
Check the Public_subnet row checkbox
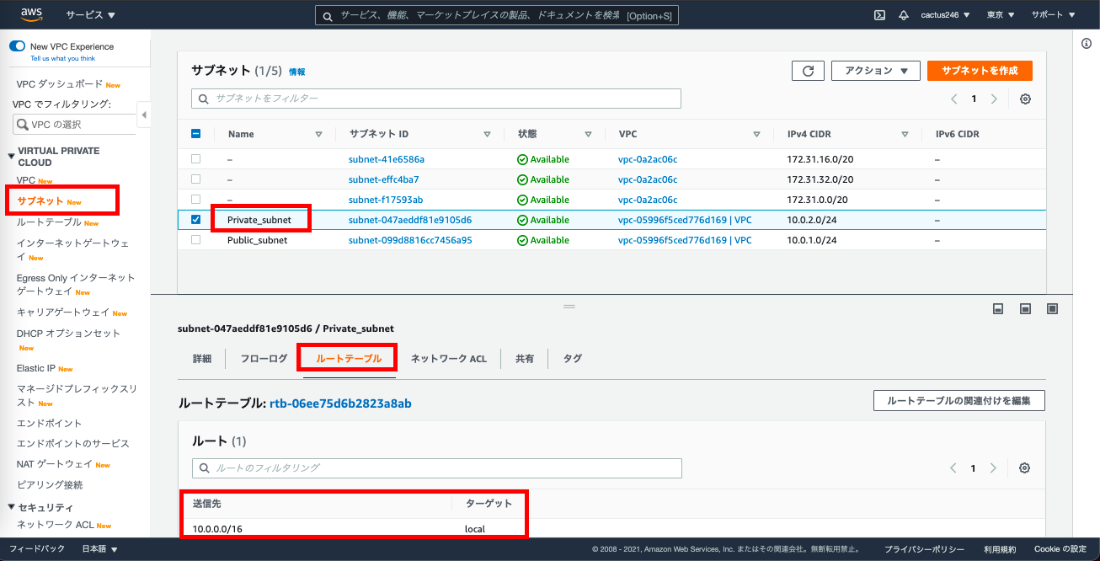(196, 239)
